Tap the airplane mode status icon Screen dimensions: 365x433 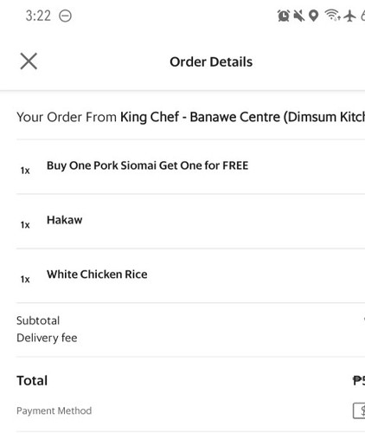click(x=349, y=16)
